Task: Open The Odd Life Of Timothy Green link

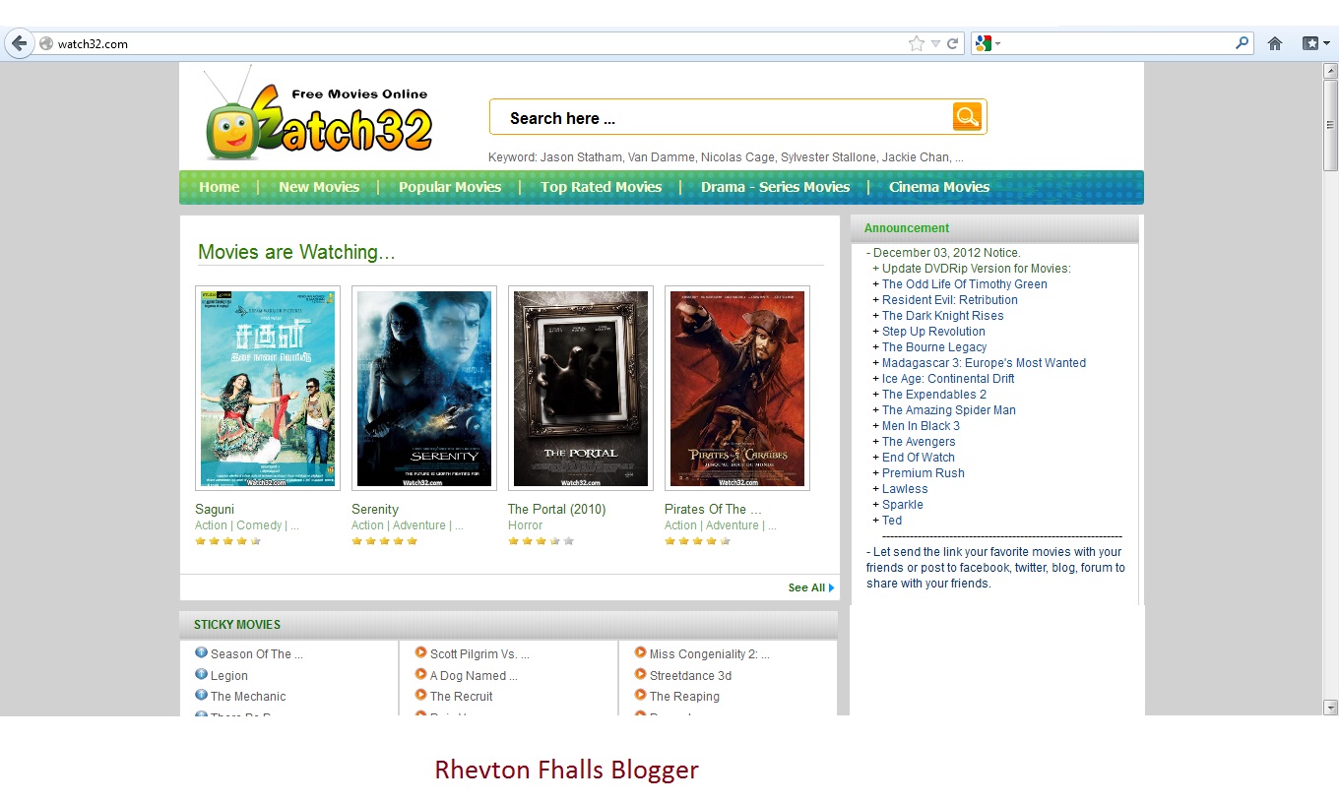Action: (x=965, y=284)
